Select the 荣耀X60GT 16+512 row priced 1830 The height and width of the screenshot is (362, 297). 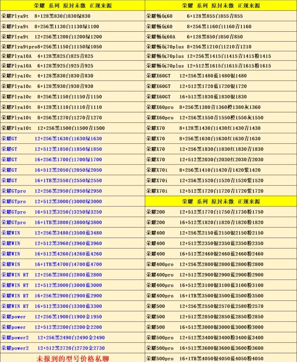pyautogui.click(x=221, y=97)
